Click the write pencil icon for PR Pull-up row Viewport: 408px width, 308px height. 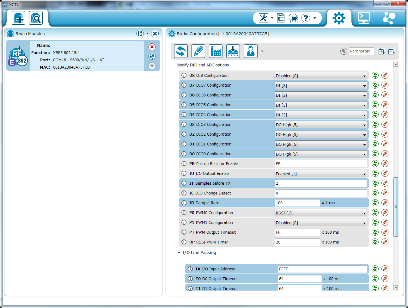coord(385,163)
